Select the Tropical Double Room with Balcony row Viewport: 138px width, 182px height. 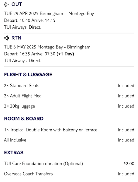(69, 130)
